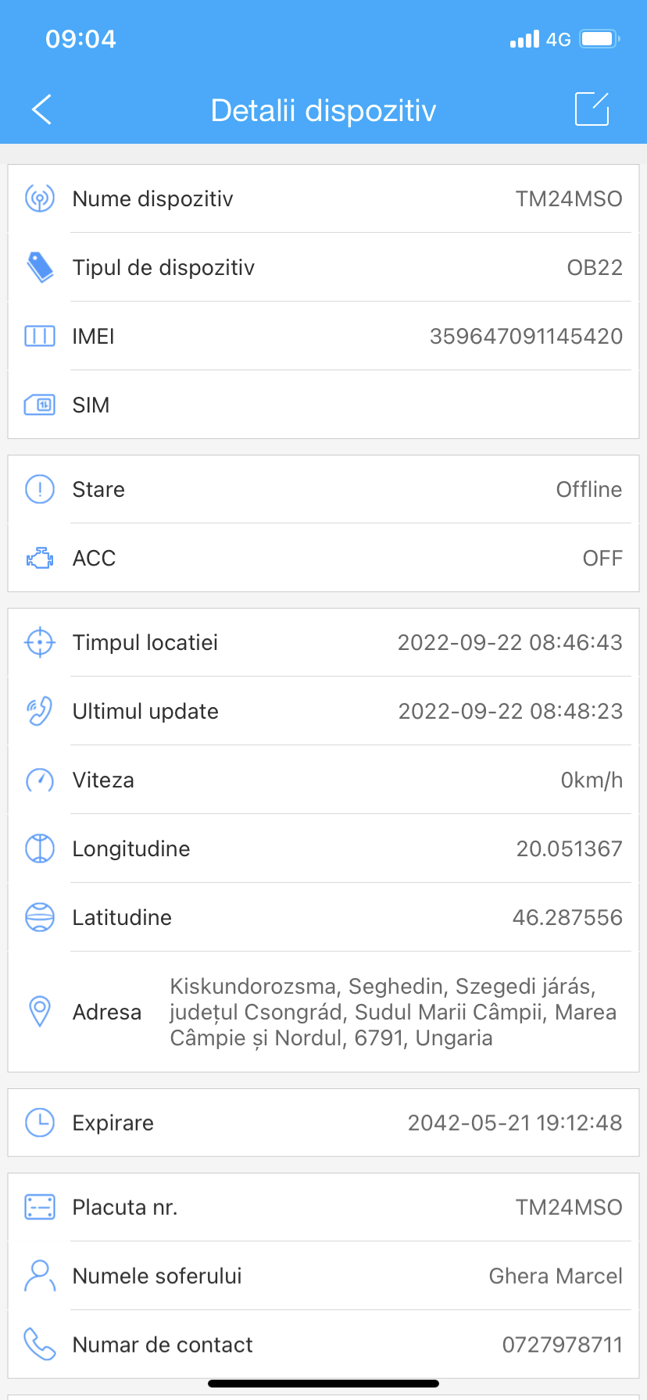Tap the back arrow icon
Image resolution: width=647 pixels, height=1400 pixels.
(x=42, y=109)
